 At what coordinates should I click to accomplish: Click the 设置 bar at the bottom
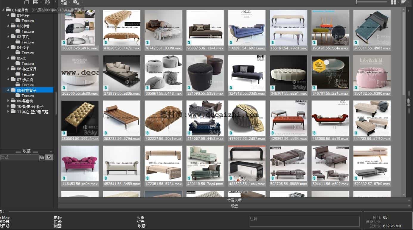pyautogui.click(x=234, y=206)
